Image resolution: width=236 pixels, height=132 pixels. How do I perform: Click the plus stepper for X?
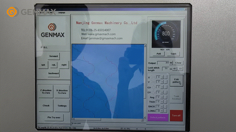(x=162, y=77)
